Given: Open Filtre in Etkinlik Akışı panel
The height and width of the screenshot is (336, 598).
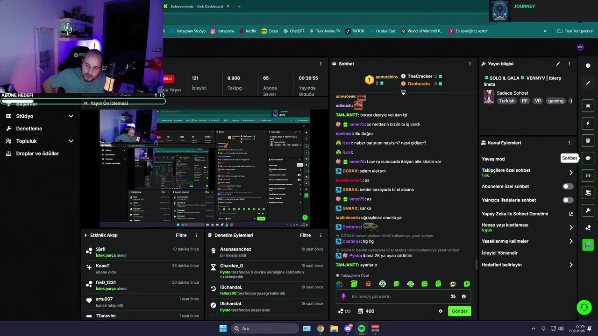Looking at the screenshot, I should 181,235.
